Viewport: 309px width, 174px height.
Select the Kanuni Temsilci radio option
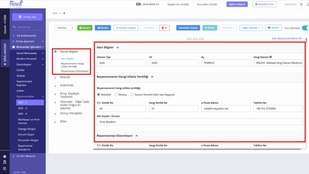[132, 95]
